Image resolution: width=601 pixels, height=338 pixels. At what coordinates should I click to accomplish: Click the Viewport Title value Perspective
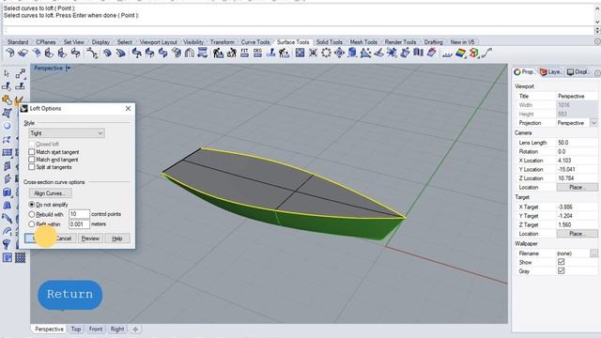coord(577,96)
